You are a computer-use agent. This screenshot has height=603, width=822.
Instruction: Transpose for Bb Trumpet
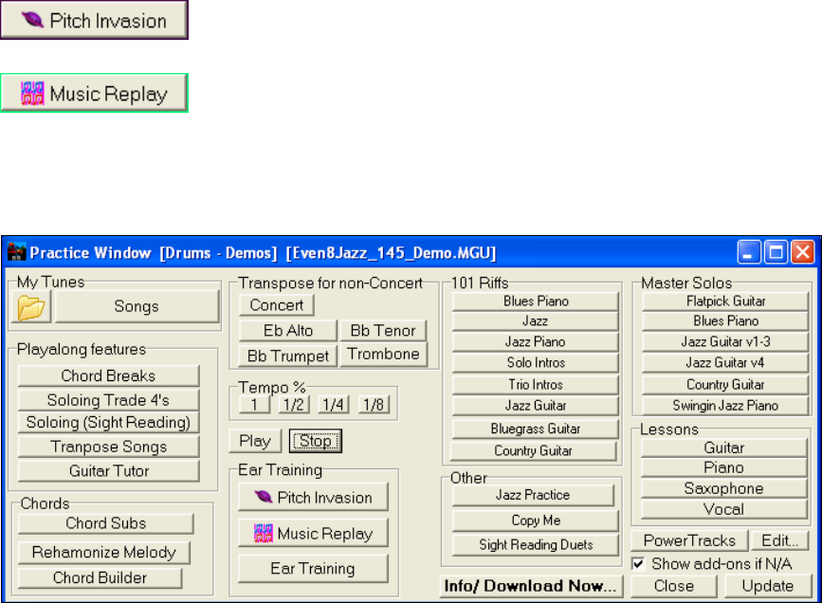(x=288, y=356)
